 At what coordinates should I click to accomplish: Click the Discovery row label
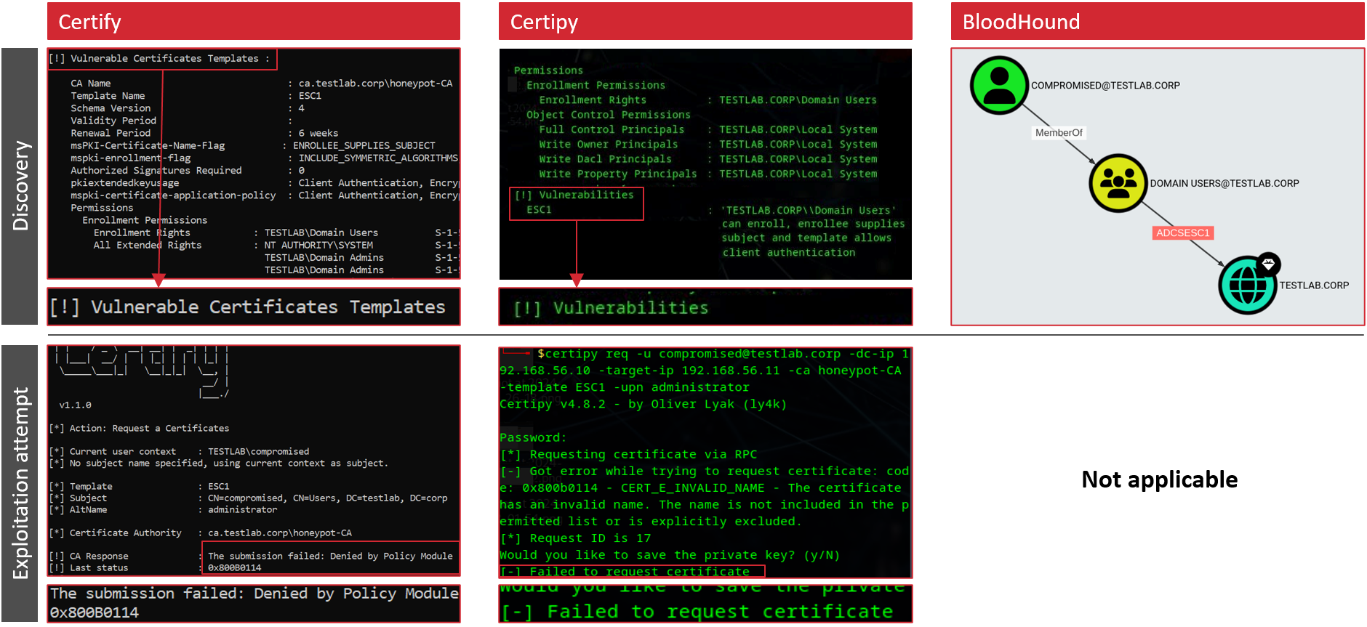point(20,186)
